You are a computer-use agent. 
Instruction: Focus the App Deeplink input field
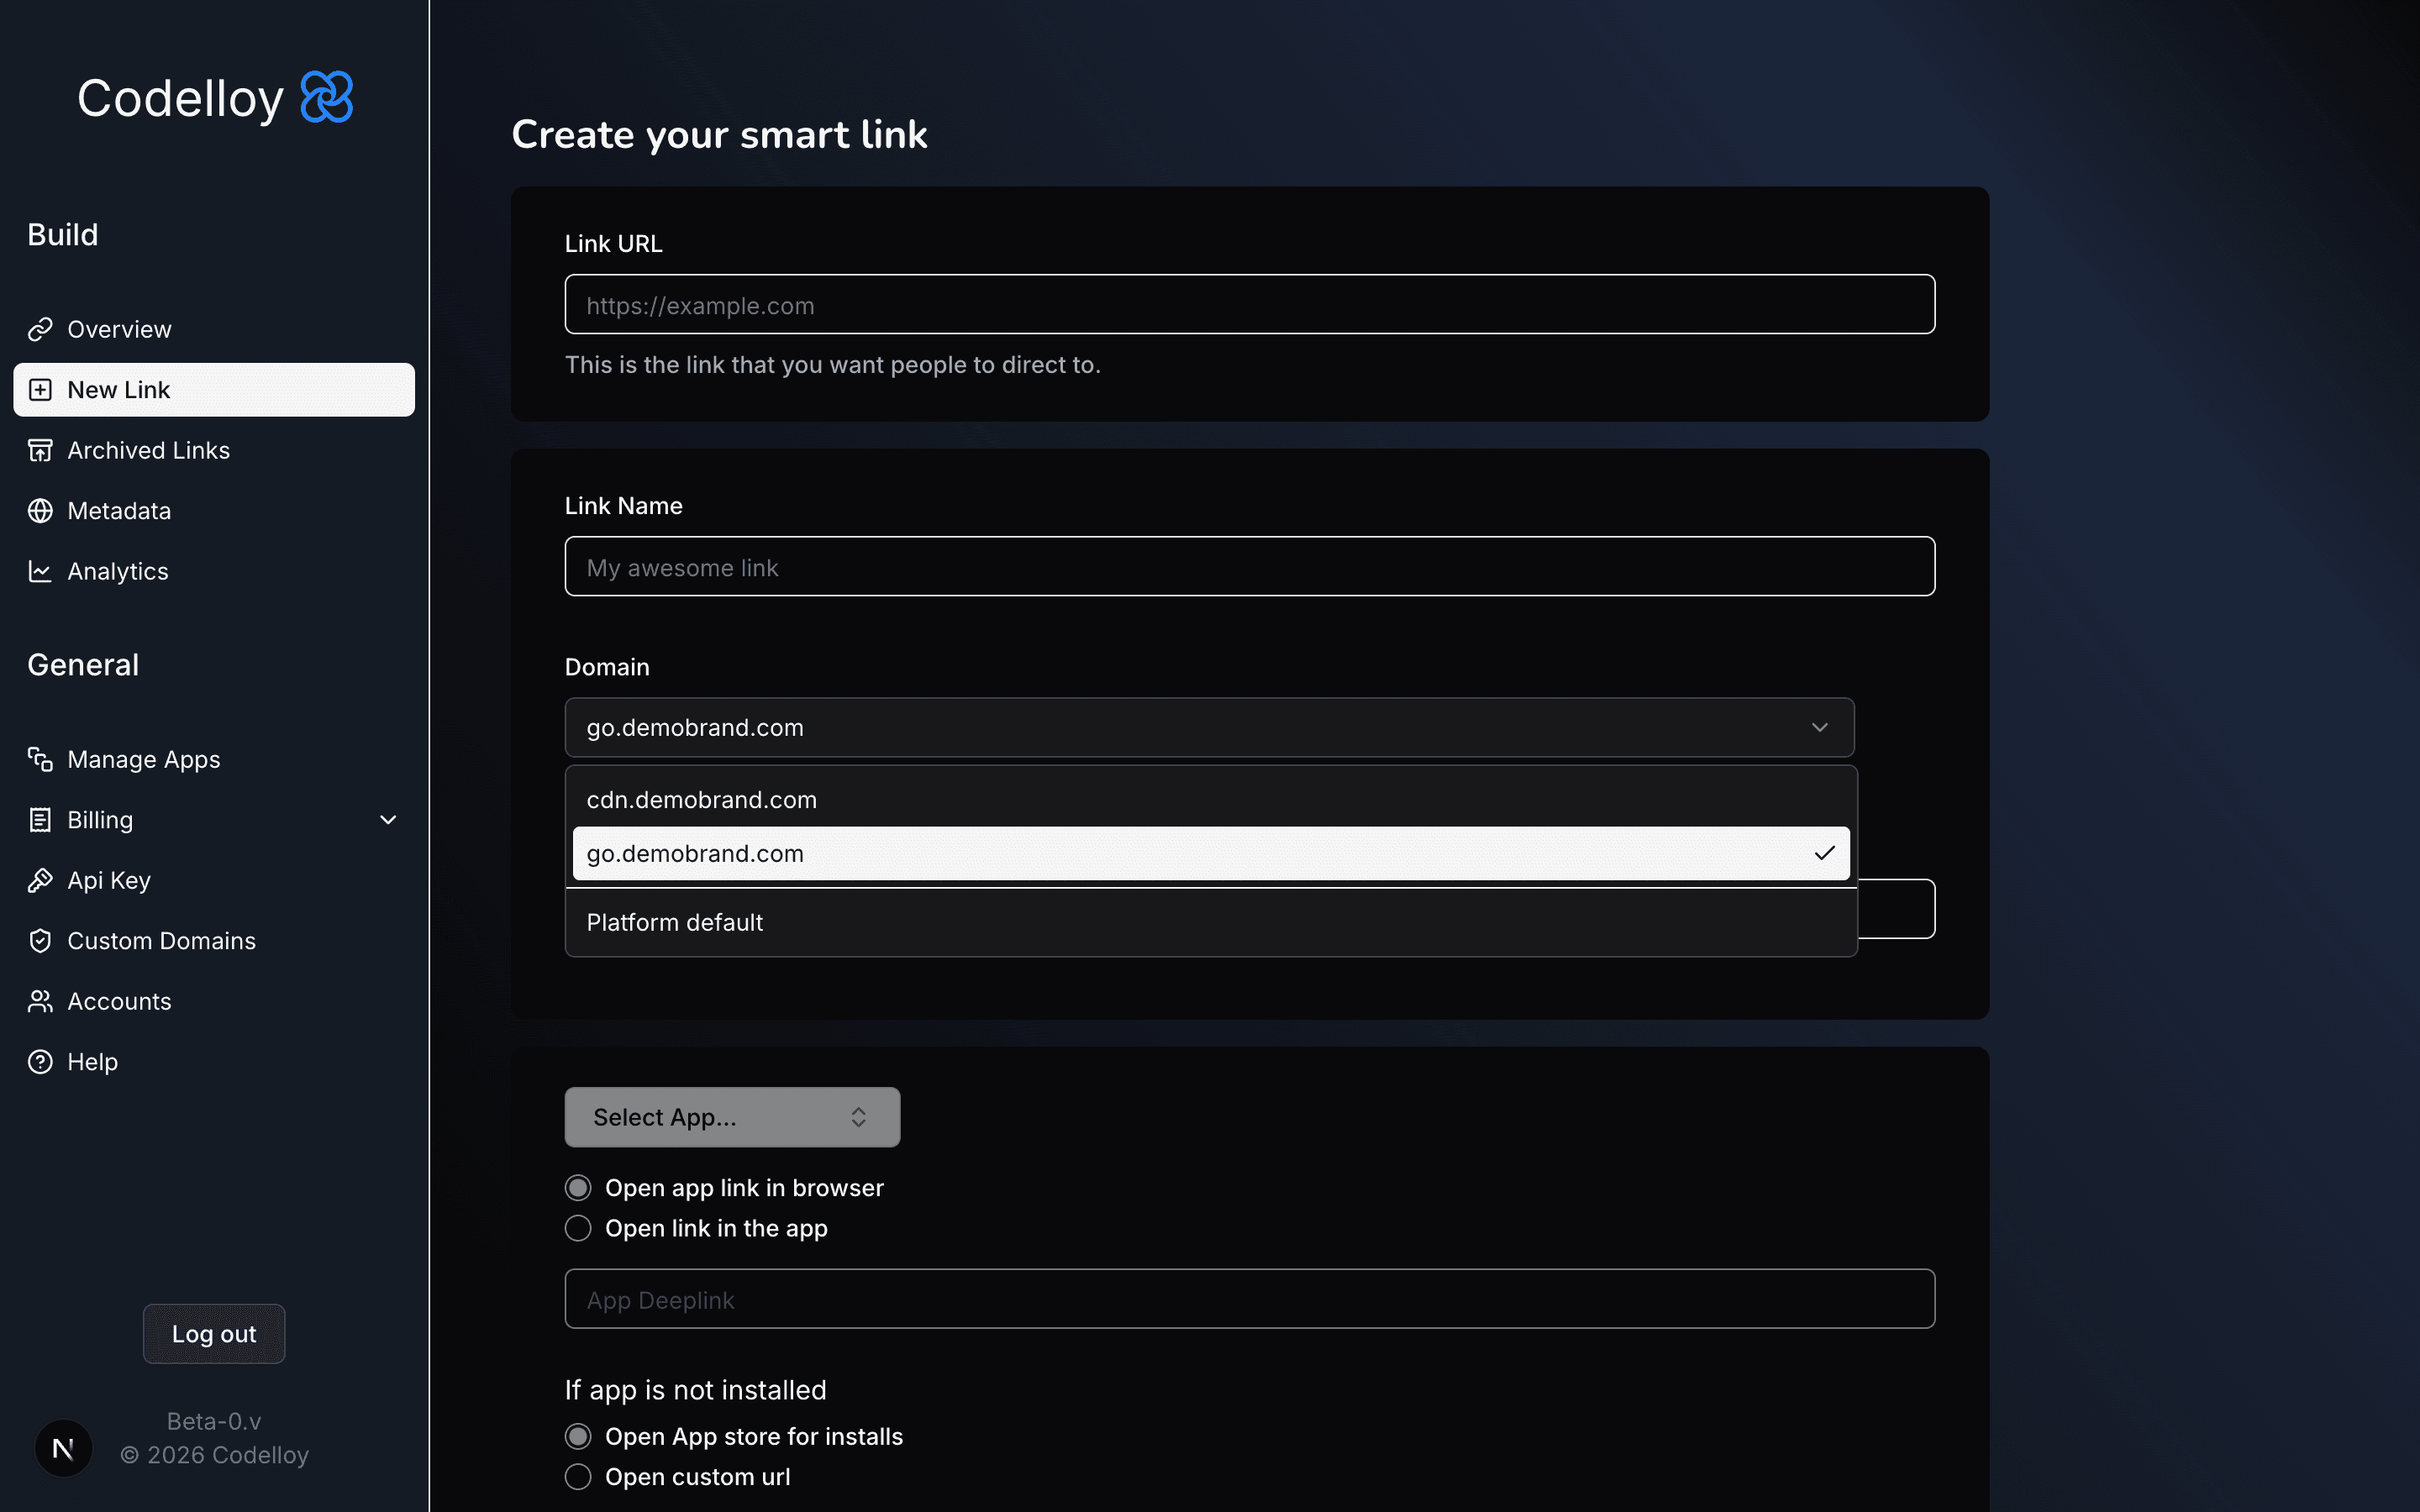1249,1299
